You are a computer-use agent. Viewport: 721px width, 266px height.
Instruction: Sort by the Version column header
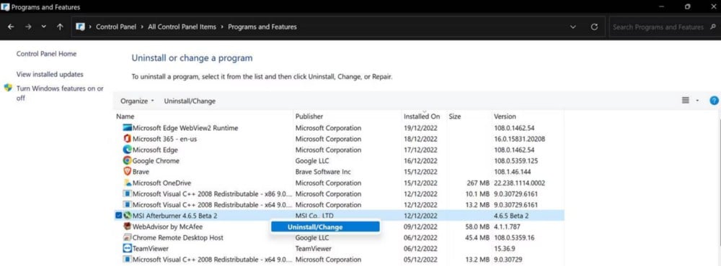tap(505, 116)
